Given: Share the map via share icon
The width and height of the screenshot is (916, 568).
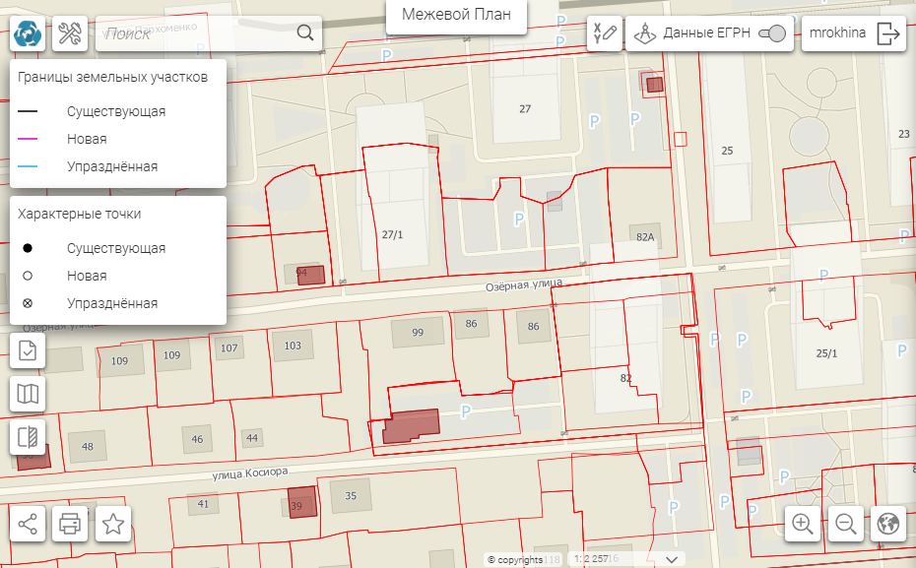Looking at the screenshot, I should point(28,524).
